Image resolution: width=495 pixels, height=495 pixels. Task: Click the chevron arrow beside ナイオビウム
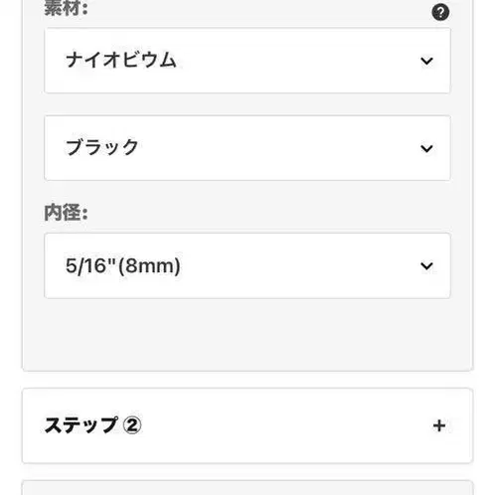click(426, 61)
